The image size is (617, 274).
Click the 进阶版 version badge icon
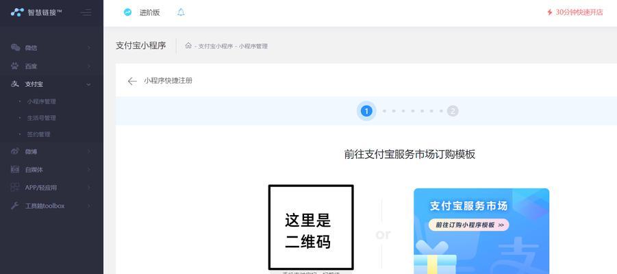(127, 12)
